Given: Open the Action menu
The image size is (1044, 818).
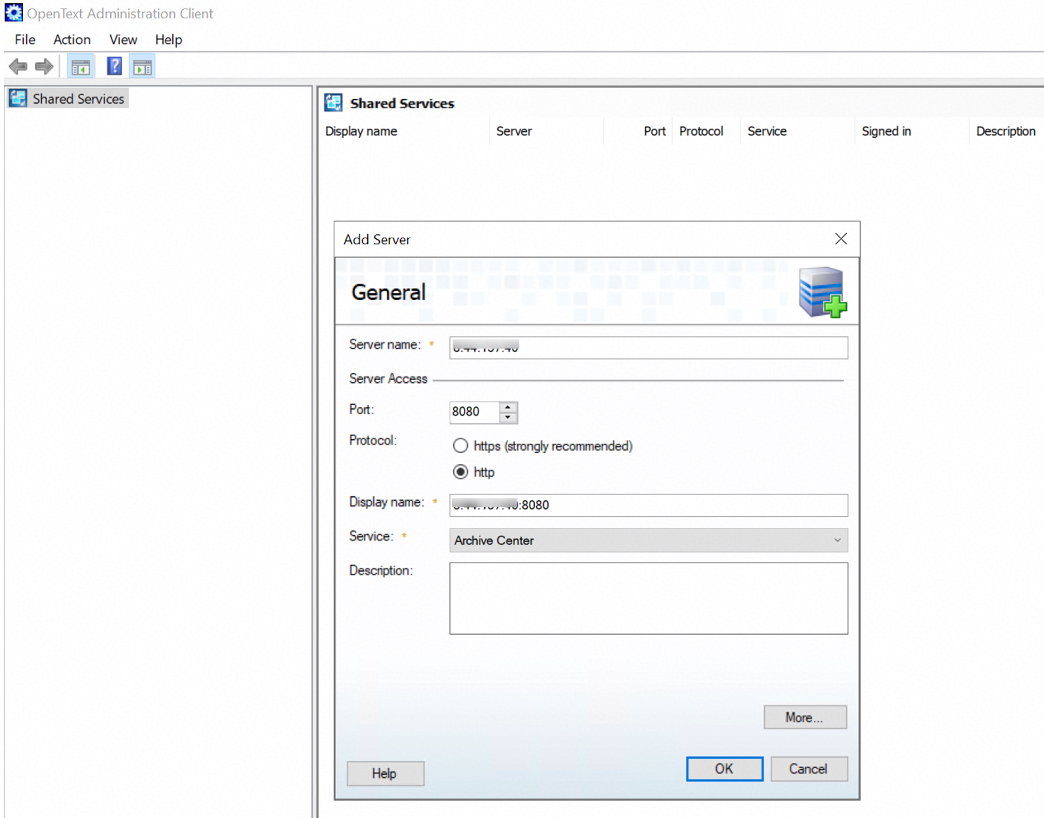Looking at the screenshot, I should (72, 39).
